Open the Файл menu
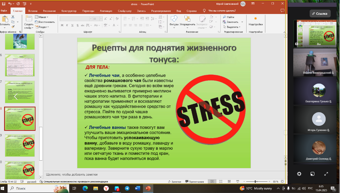 pos(4,11)
